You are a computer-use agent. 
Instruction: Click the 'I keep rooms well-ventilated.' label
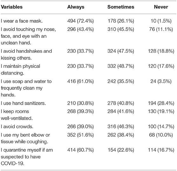[17, 115]
